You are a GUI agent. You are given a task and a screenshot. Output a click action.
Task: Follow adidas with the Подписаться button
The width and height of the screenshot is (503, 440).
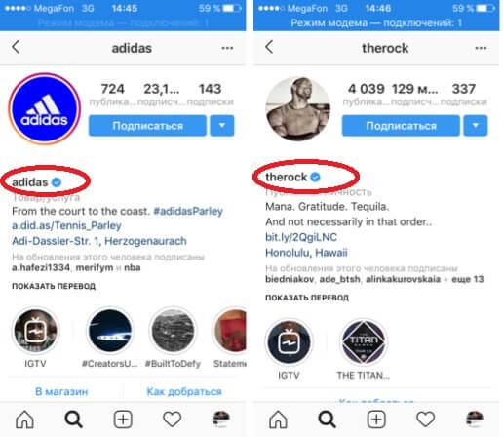(x=147, y=125)
